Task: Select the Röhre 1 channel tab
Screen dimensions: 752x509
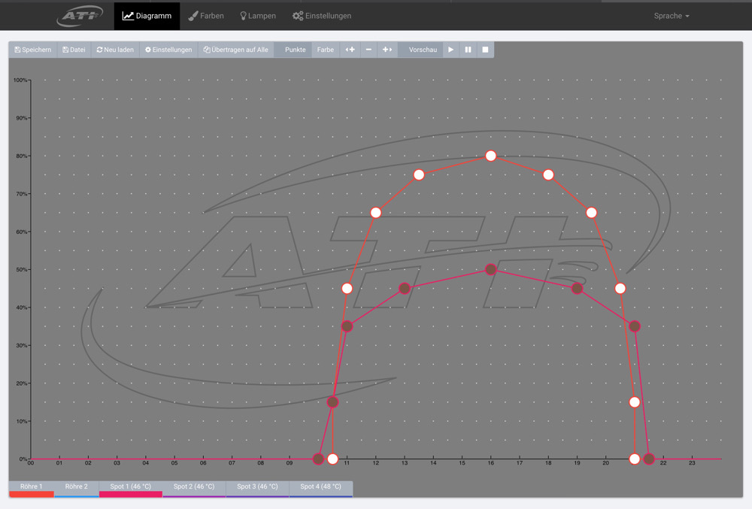Action: 32,487
